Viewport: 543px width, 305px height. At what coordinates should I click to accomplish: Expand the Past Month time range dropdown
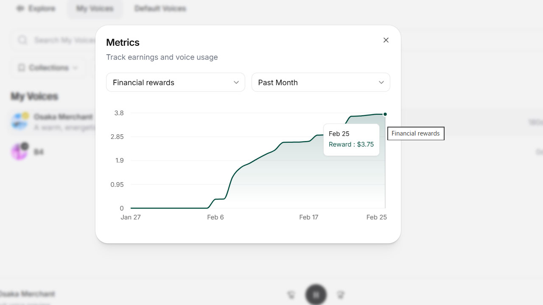(x=320, y=82)
